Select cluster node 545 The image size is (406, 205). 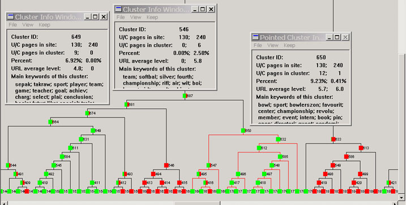click(54, 165)
